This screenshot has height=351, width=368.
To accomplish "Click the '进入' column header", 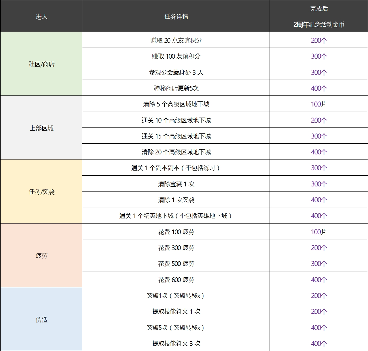I will (x=41, y=17).
